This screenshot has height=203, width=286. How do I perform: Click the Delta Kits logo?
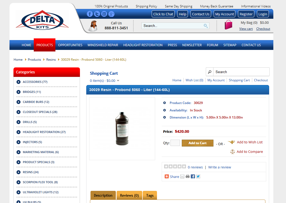42,20
